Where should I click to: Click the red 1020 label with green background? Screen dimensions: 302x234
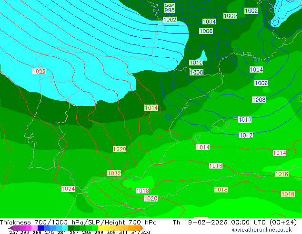(120, 149)
